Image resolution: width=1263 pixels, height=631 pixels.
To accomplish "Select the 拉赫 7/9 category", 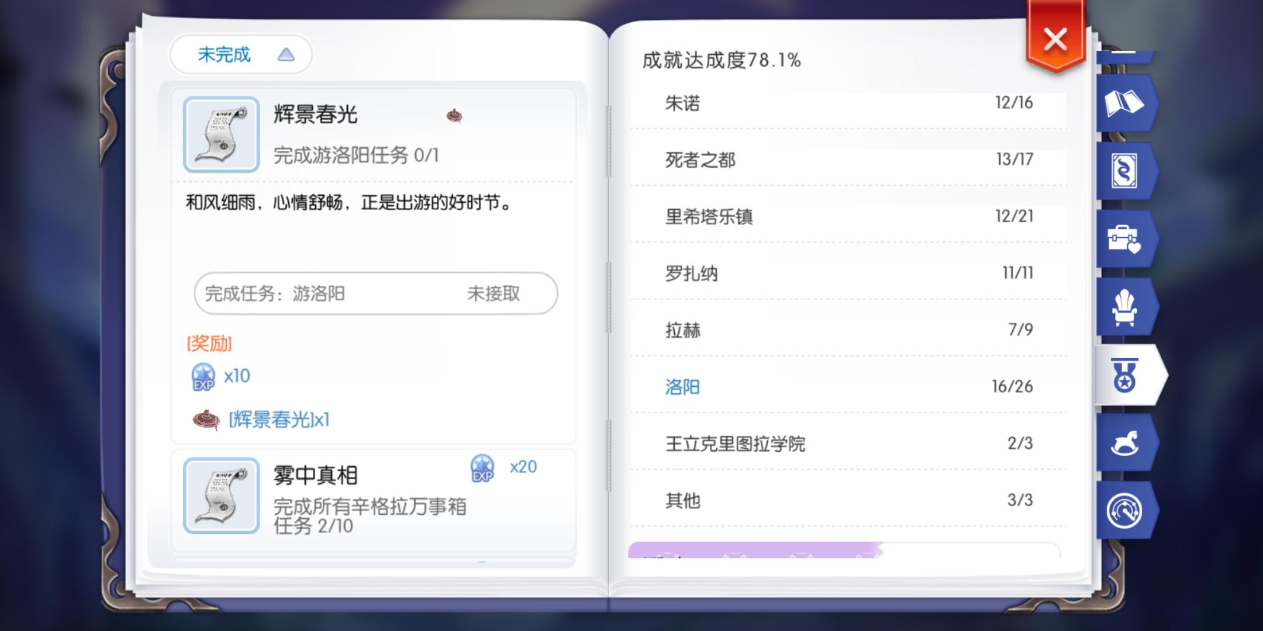I will 848,330.
